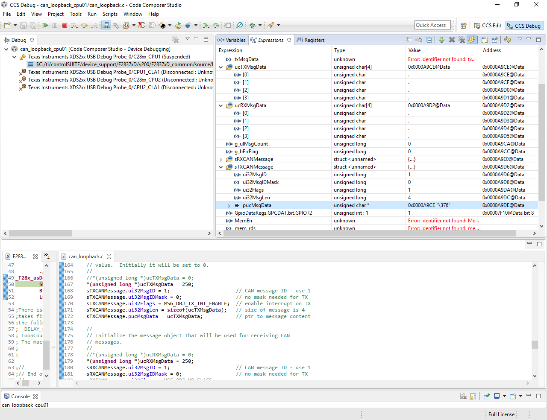
Task: Click the Quick Access search field
Action: [x=432, y=25]
